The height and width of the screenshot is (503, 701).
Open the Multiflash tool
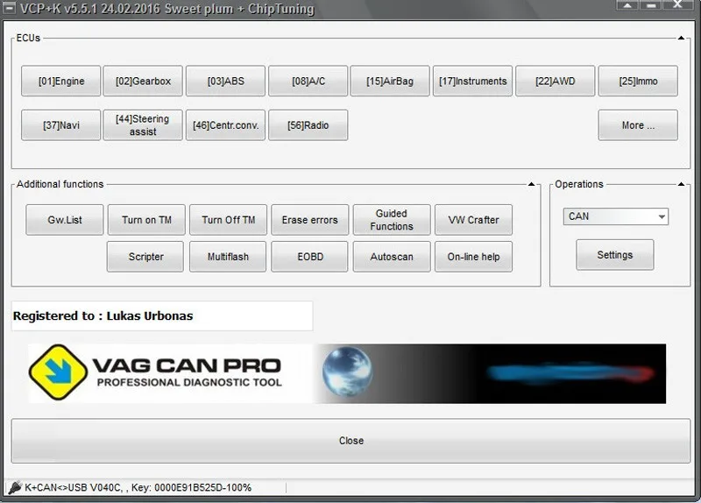tap(228, 257)
